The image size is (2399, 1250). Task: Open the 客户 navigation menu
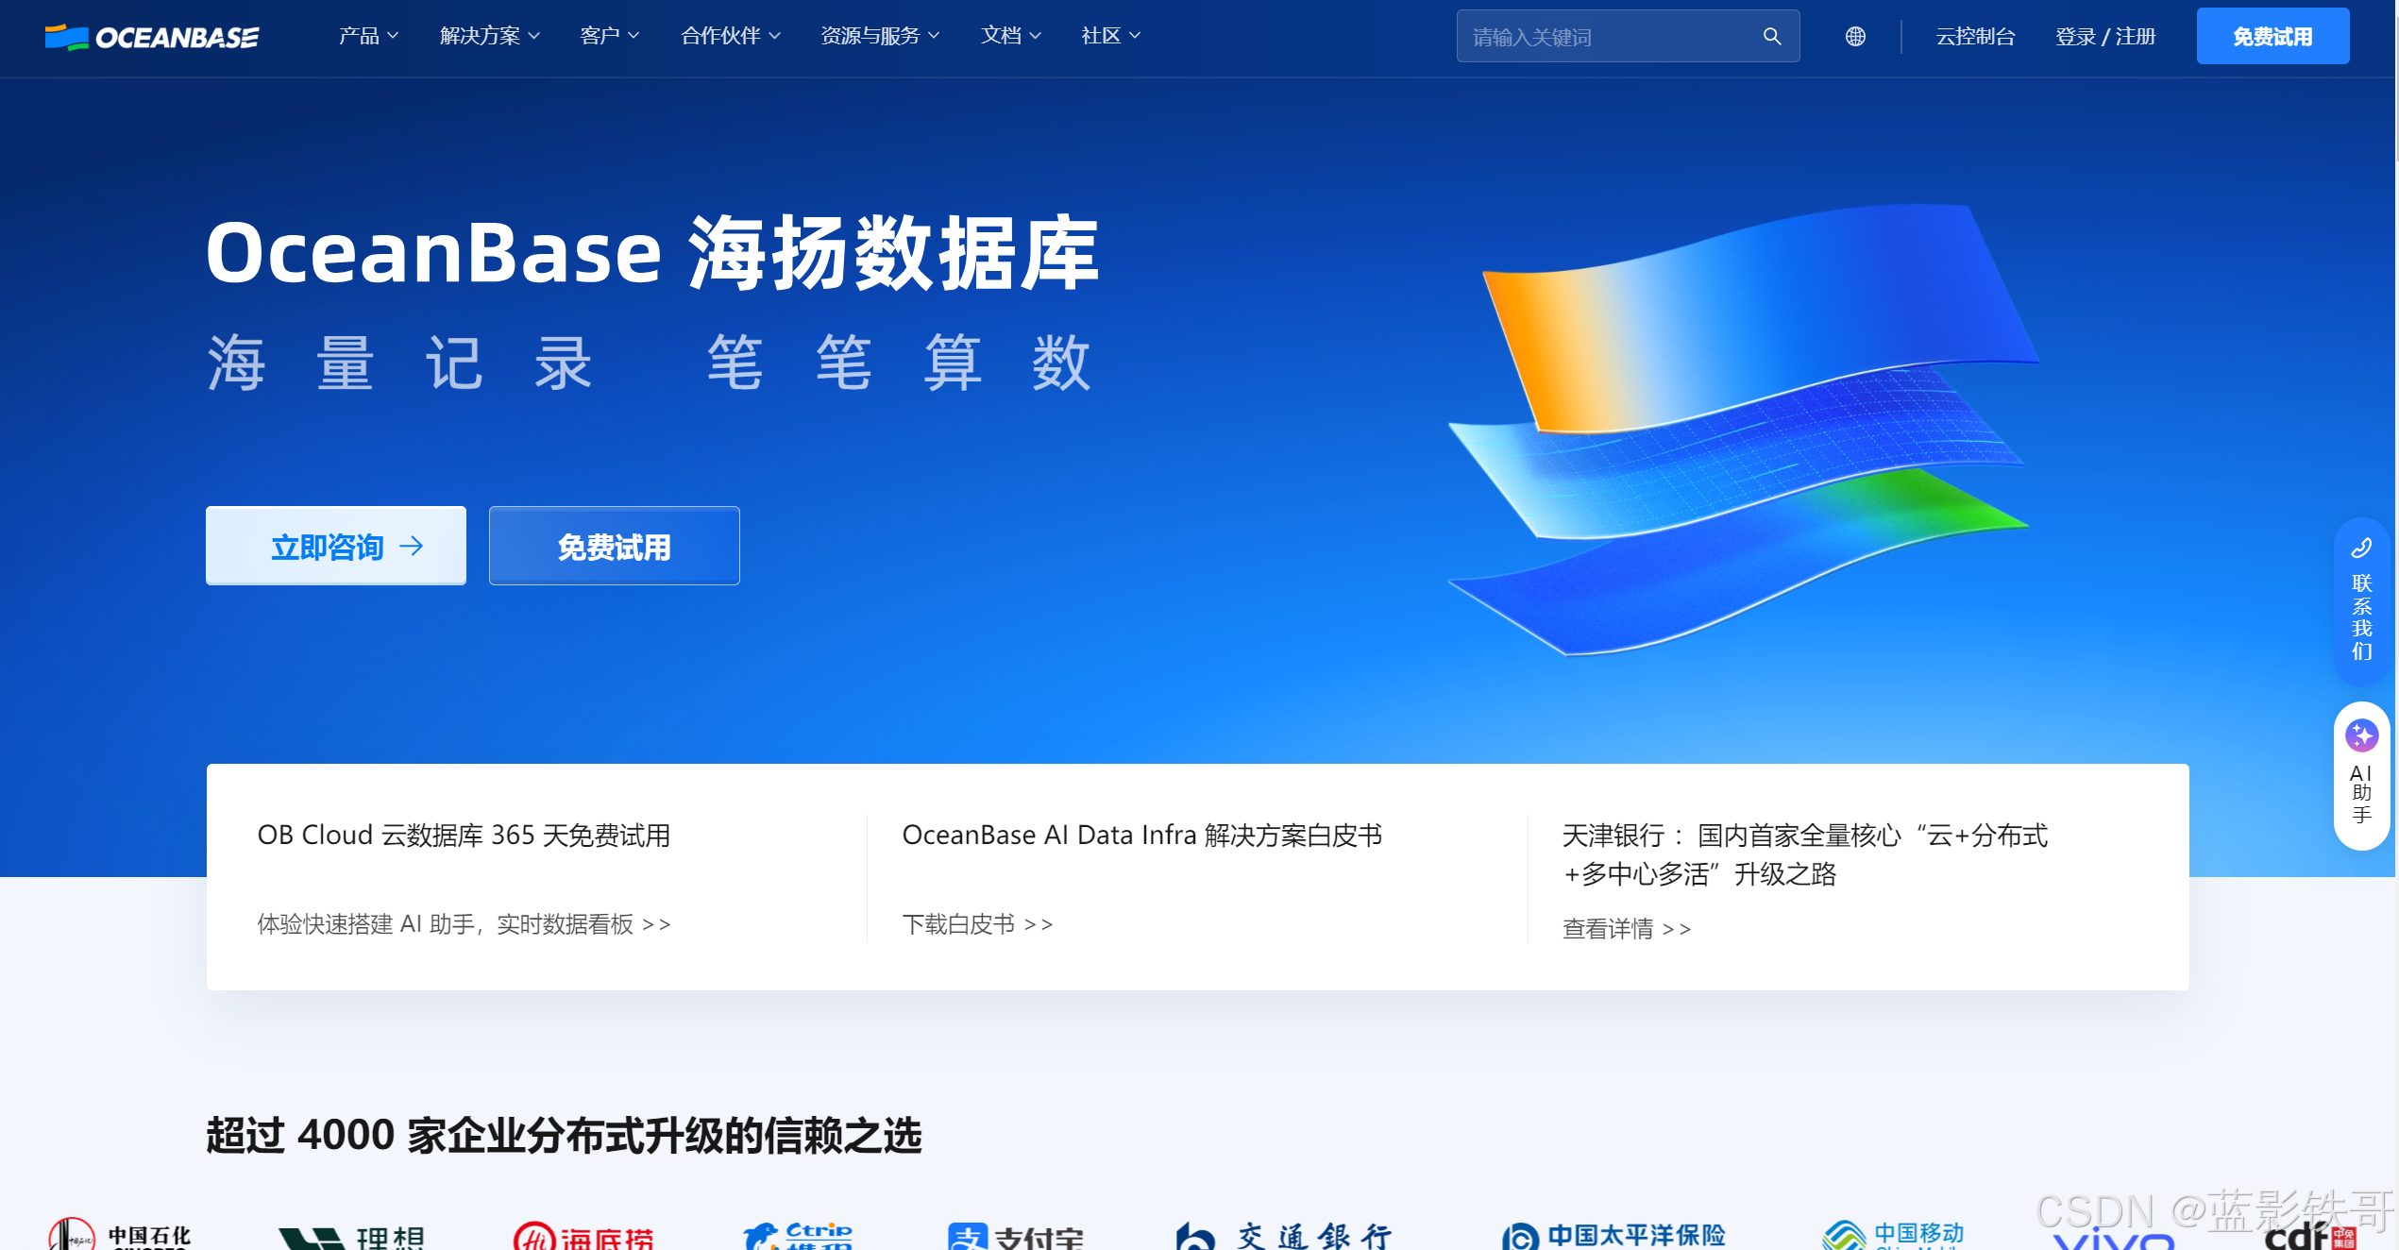tap(609, 36)
